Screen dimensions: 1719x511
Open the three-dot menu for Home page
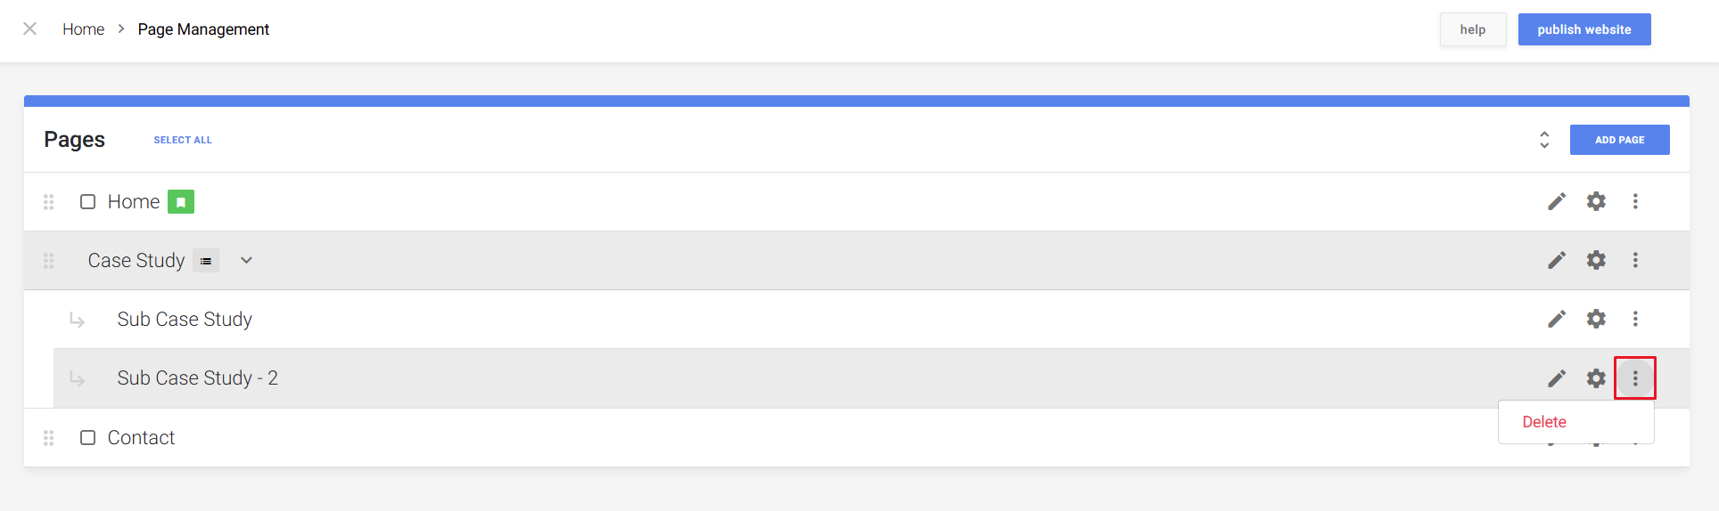coord(1635,201)
